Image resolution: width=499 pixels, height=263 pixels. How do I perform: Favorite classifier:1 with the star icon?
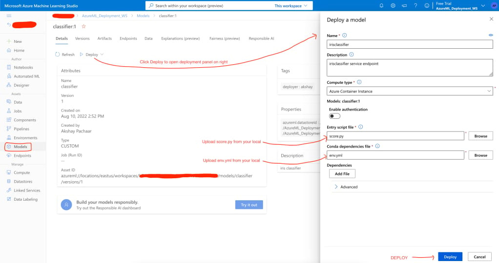pos(83,26)
